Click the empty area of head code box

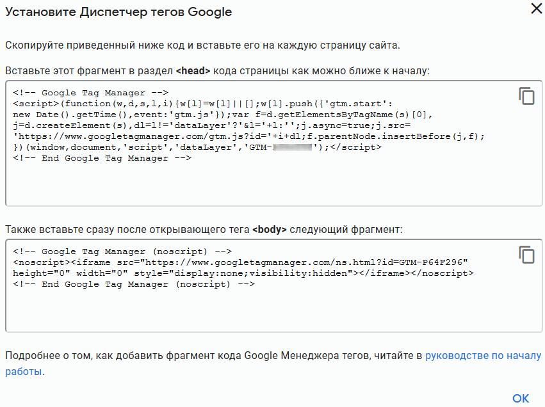[256, 186]
